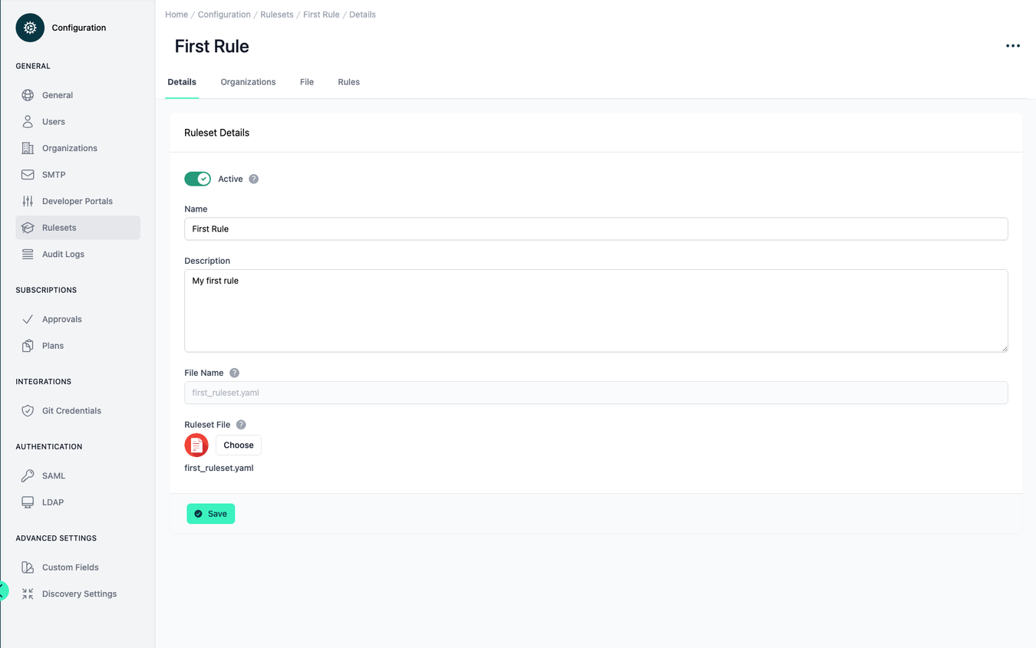Viewport: 1036px width, 648px height.
Task: Click the Custom Fields icon
Action: [25, 567]
